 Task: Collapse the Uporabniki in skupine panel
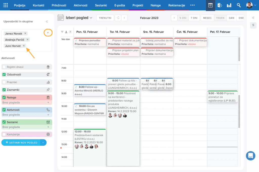point(47,22)
